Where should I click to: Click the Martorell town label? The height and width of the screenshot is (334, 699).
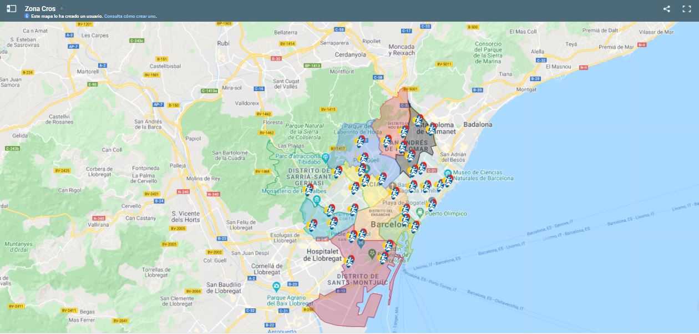point(88,72)
